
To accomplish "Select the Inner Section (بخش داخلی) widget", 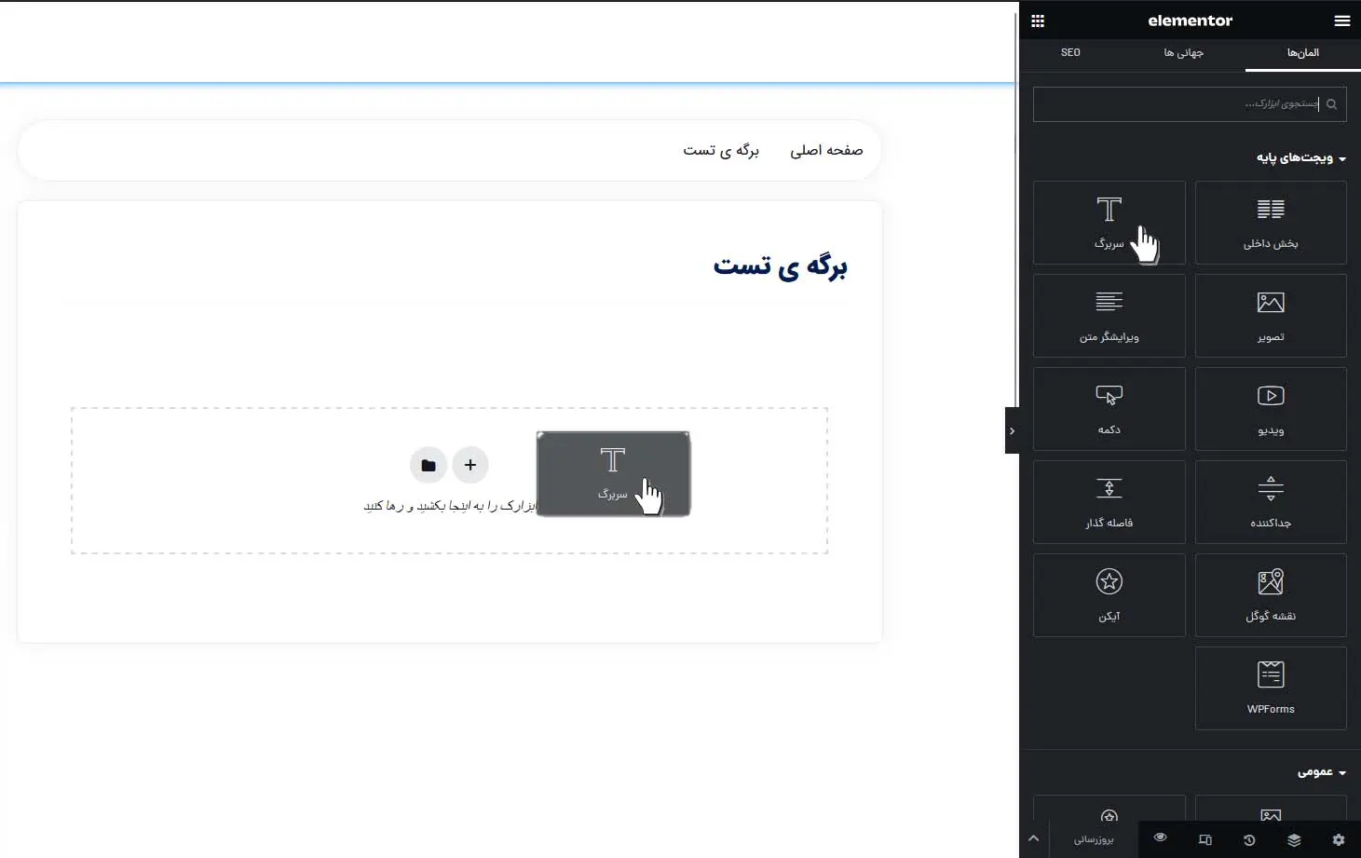I will click(1271, 223).
